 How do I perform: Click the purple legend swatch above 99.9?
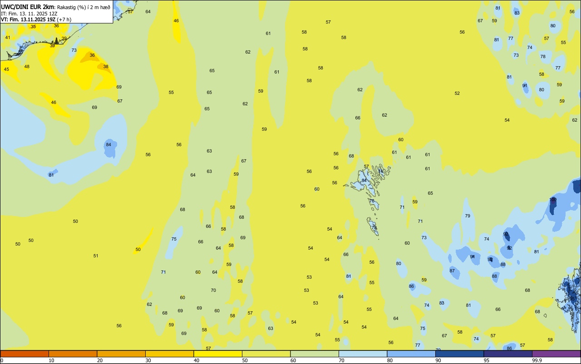click(x=556, y=354)
